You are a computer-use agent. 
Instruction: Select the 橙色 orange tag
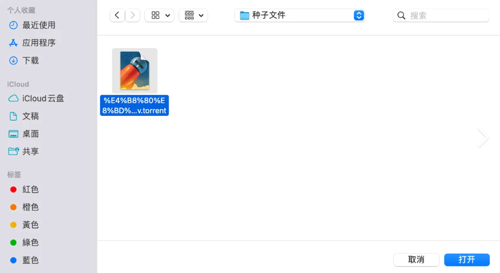24,207
